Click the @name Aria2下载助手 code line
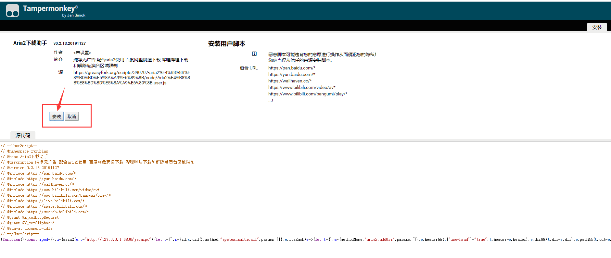Viewport: 611px width, 258px height. pyautogui.click(x=24, y=157)
